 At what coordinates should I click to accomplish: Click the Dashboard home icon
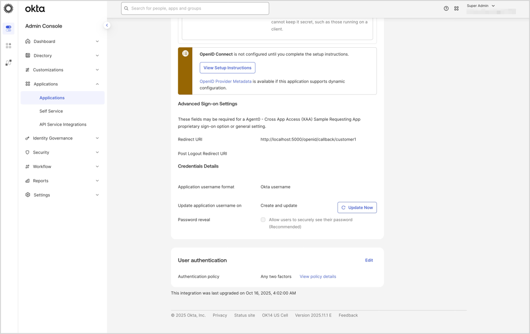[28, 41]
